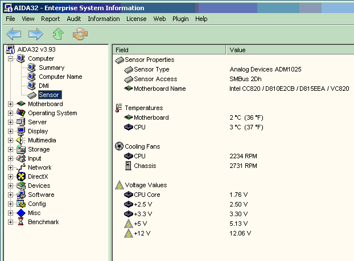Viewport: 354px width, 261px height.
Task: Click the Back arrow toolbar icon
Action: point(13,34)
